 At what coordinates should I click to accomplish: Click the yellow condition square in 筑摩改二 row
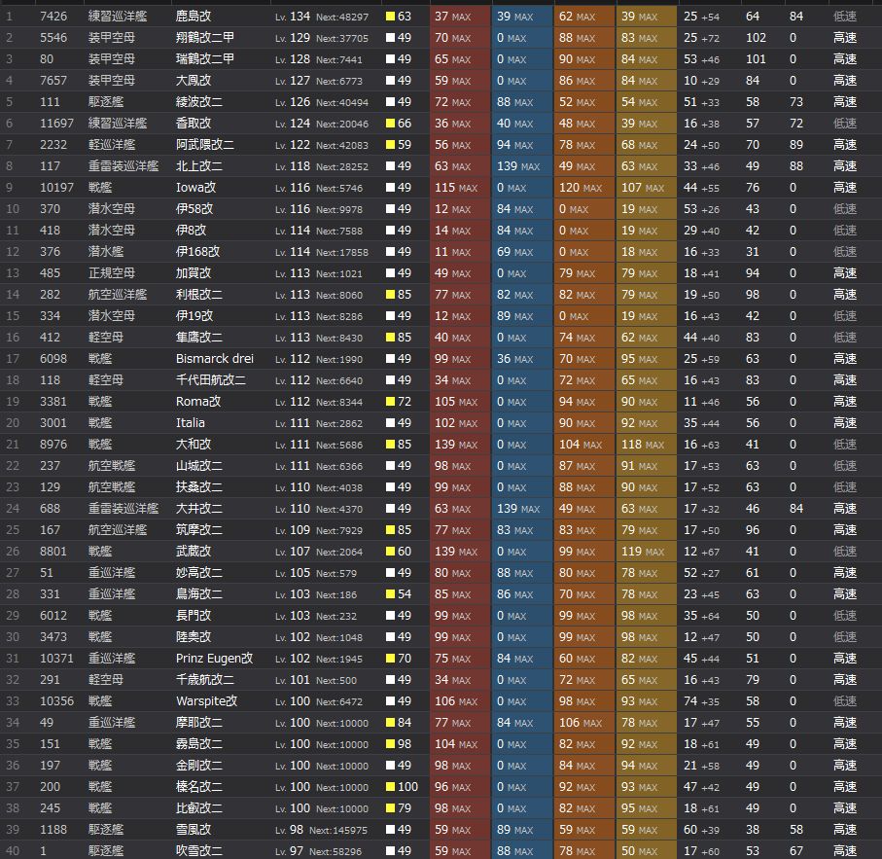click(x=390, y=530)
